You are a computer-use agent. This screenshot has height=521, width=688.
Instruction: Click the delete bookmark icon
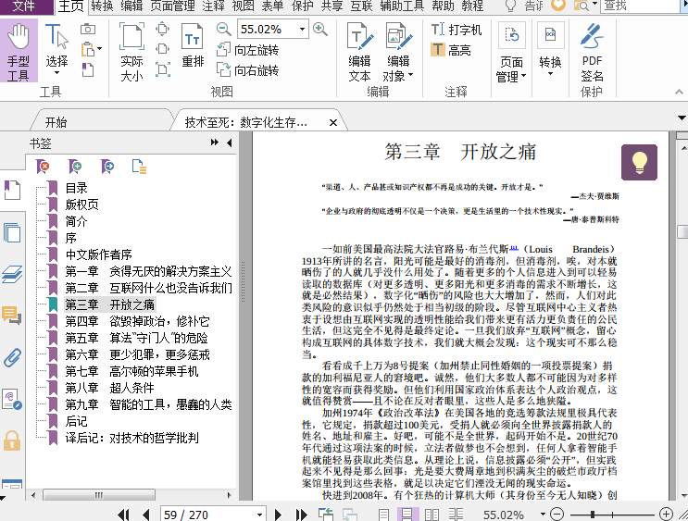tap(43, 167)
